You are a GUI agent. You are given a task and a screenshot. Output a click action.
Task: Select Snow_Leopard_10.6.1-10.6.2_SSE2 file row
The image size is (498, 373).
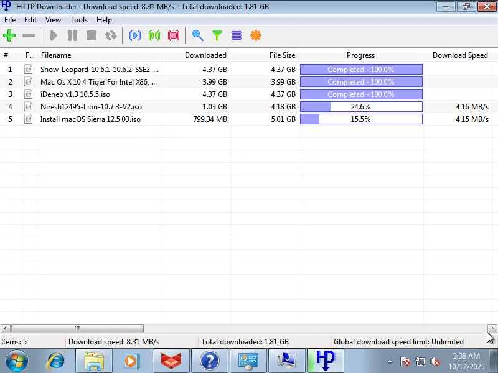[249, 70]
